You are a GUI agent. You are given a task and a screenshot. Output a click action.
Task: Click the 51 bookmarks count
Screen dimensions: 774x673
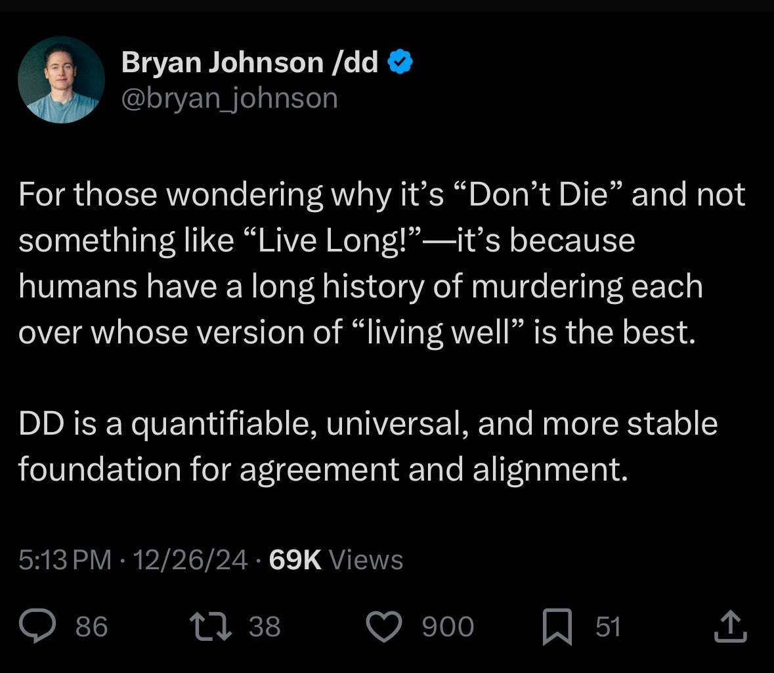click(x=608, y=626)
